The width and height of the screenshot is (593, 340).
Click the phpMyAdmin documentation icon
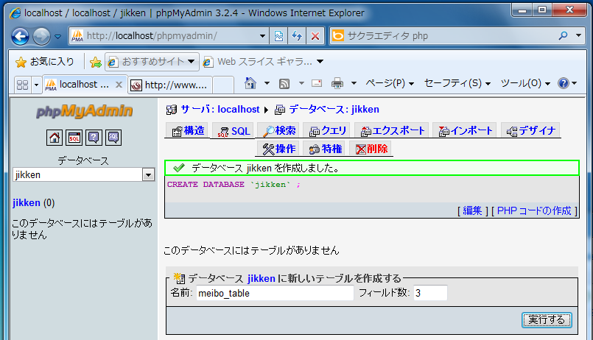tap(94, 137)
